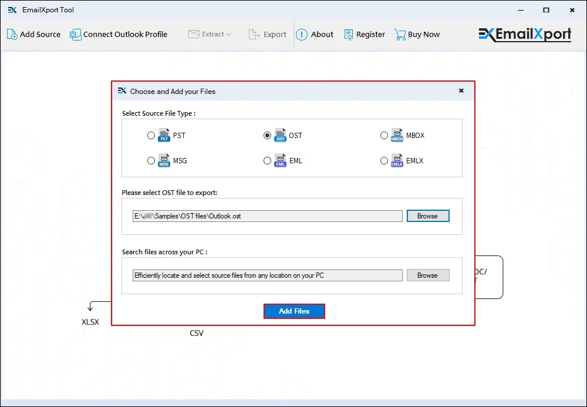The height and width of the screenshot is (407, 587).
Task: Expand the Extract dropdown
Action: 210,35
